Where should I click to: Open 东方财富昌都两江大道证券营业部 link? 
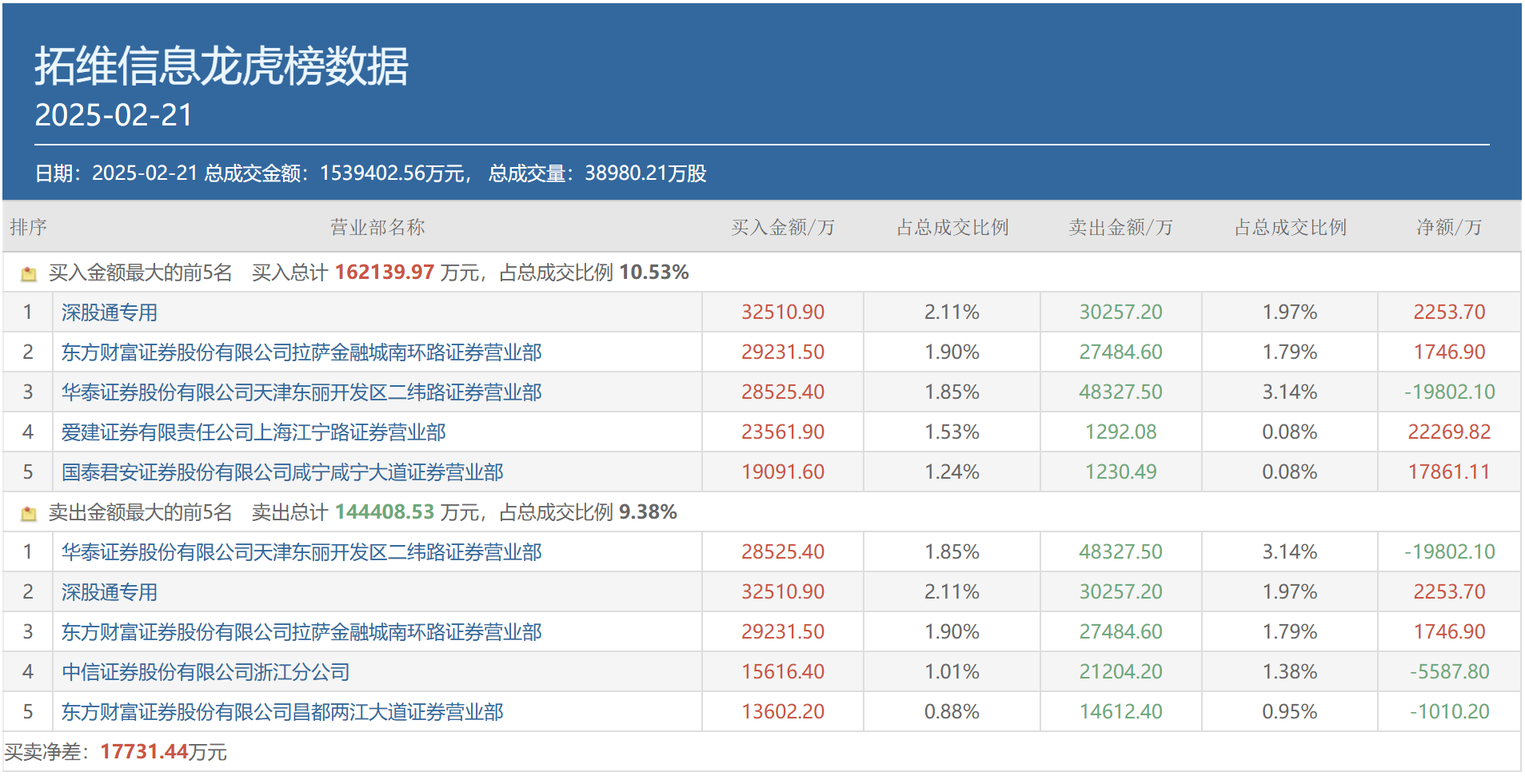282,712
